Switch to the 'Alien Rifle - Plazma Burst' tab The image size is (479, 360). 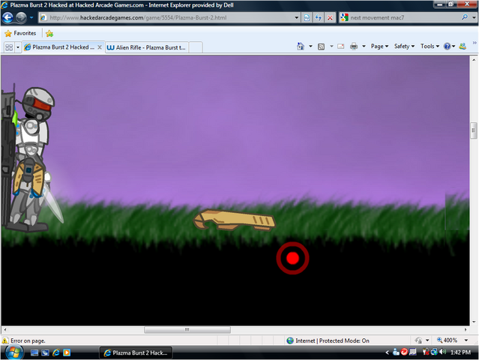coord(147,48)
